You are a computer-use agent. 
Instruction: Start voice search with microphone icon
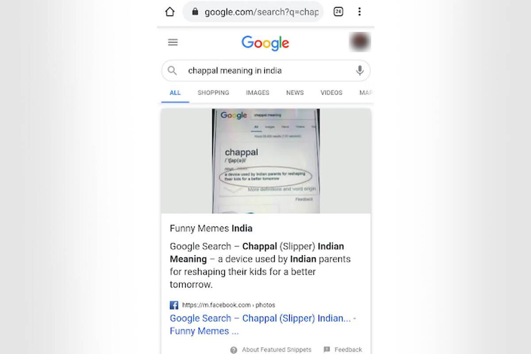click(360, 70)
